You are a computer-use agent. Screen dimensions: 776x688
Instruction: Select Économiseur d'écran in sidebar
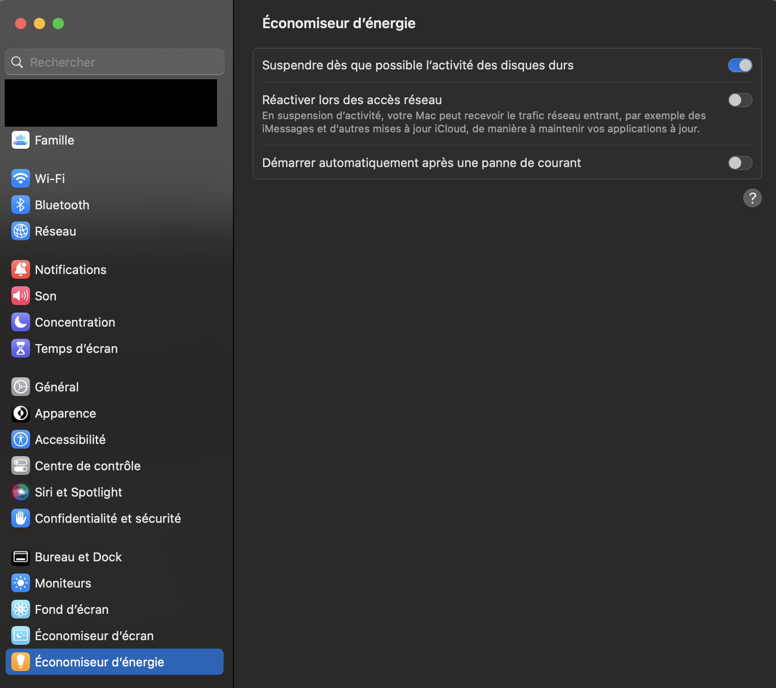coord(94,636)
